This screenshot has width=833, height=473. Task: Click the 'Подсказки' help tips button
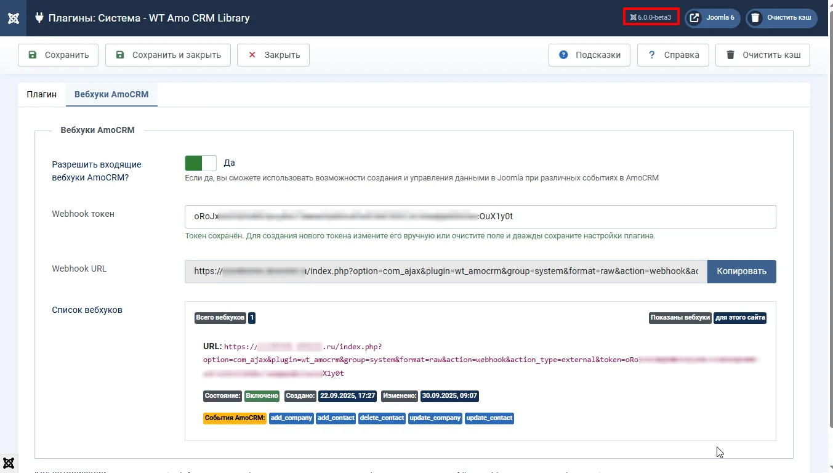pos(589,55)
